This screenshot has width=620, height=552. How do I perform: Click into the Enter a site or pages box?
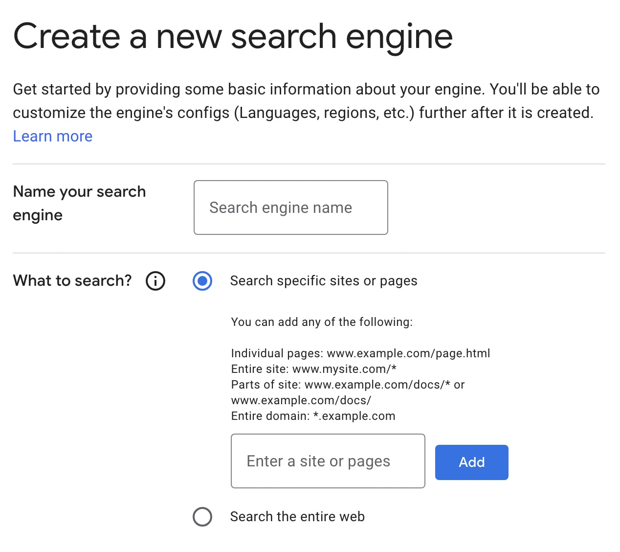coord(328,461)
